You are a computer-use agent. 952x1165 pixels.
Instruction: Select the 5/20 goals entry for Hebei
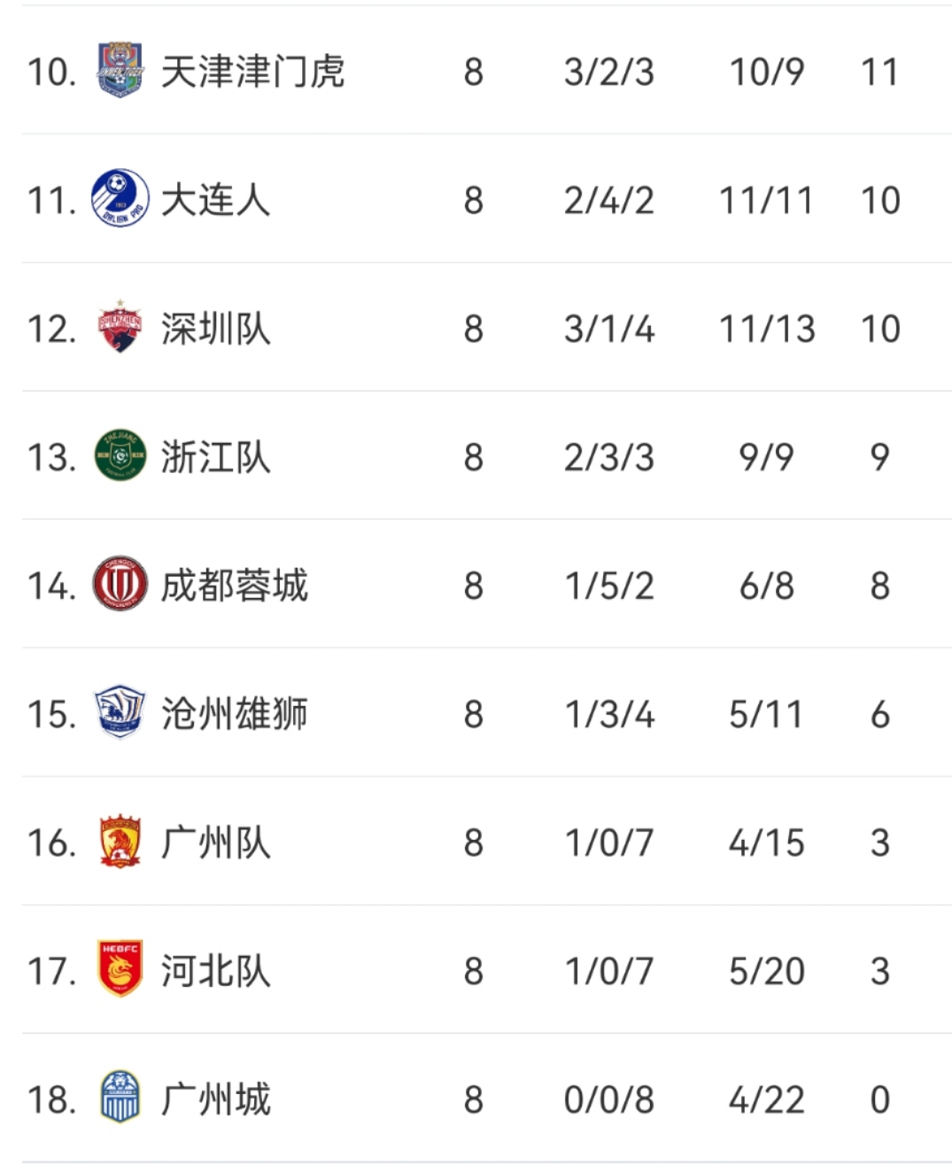[x=766, y=971]
